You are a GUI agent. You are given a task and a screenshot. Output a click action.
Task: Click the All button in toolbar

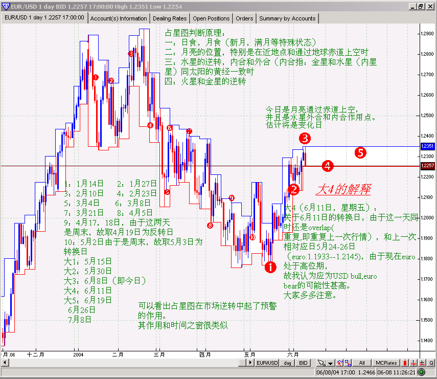(362, 363)
